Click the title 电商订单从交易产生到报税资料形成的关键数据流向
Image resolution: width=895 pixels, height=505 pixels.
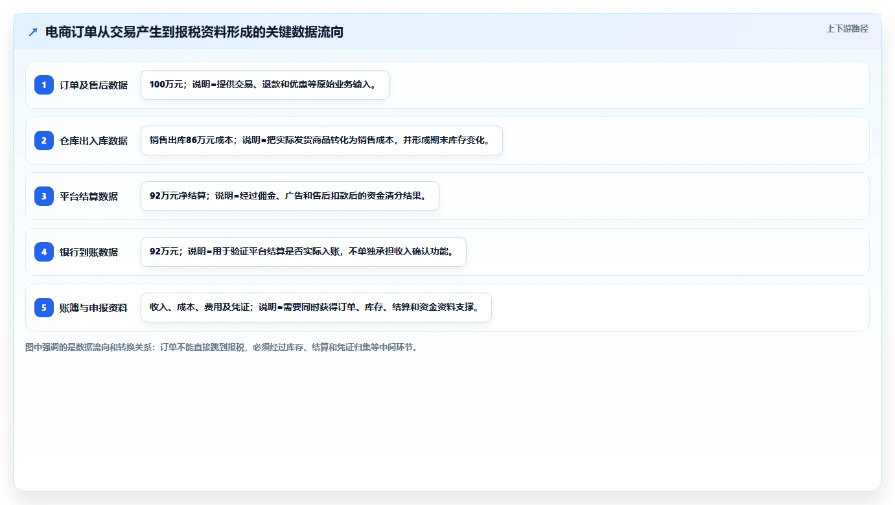pos(194,32)
